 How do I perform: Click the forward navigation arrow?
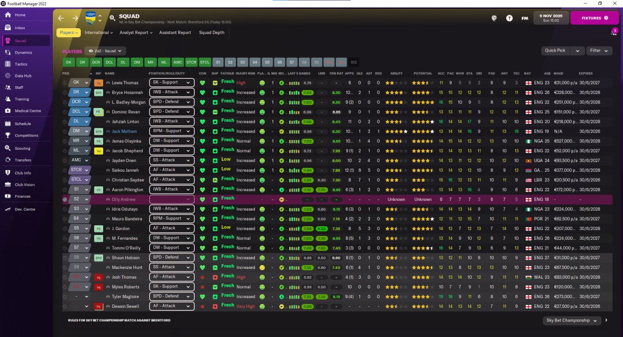(x=75, y=18)
